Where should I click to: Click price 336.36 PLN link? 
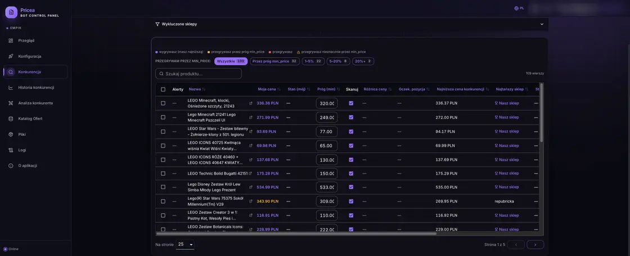268,103
